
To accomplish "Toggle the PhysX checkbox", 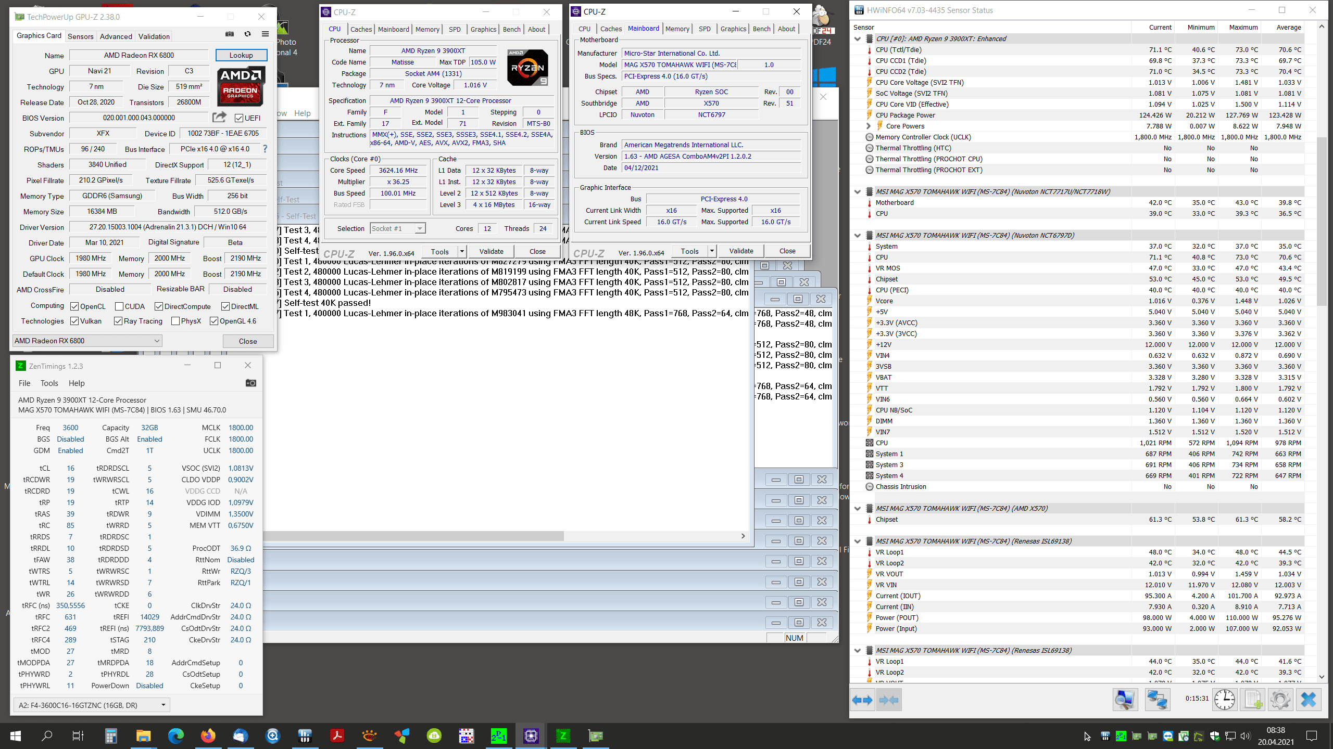I will tap(175, 321).
